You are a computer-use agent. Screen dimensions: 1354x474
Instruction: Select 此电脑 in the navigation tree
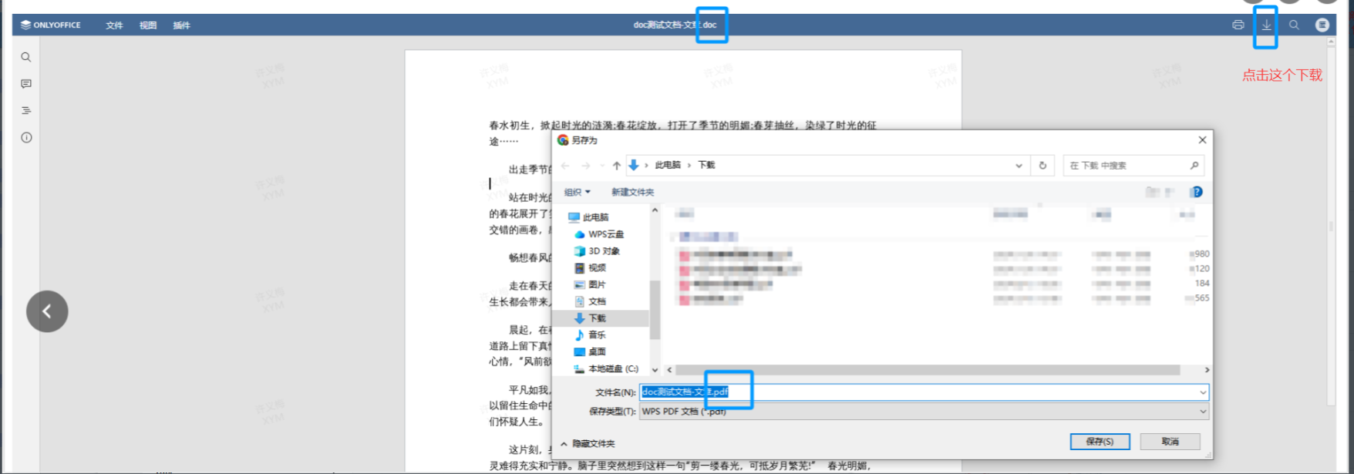click(588, 217)
